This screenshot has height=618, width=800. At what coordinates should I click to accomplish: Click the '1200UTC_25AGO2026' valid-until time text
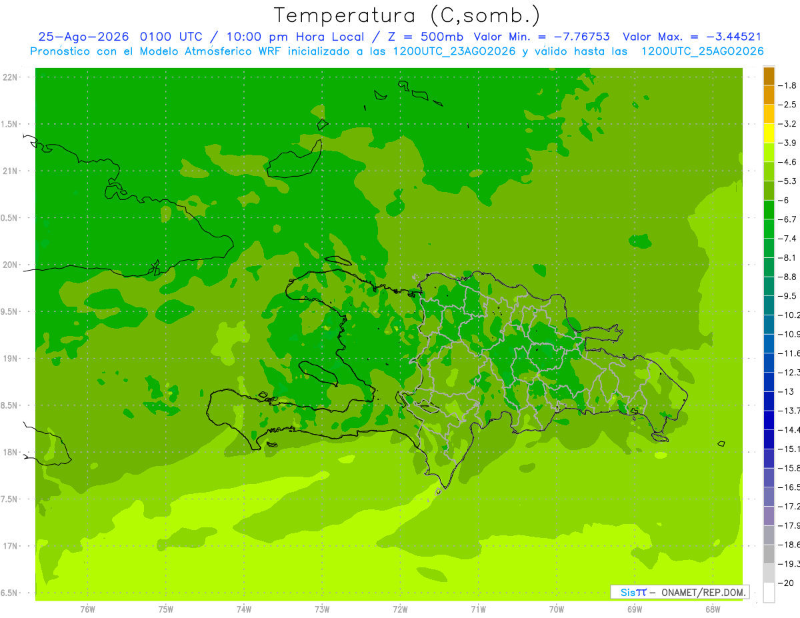(702, 51)
